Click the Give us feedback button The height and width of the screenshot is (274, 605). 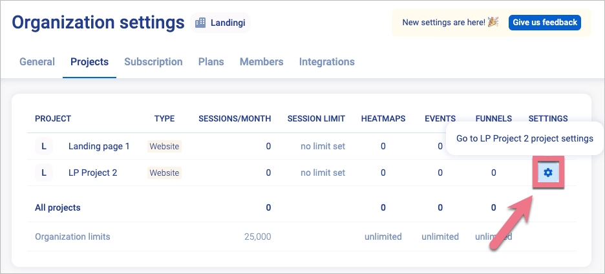click(544, 23)
